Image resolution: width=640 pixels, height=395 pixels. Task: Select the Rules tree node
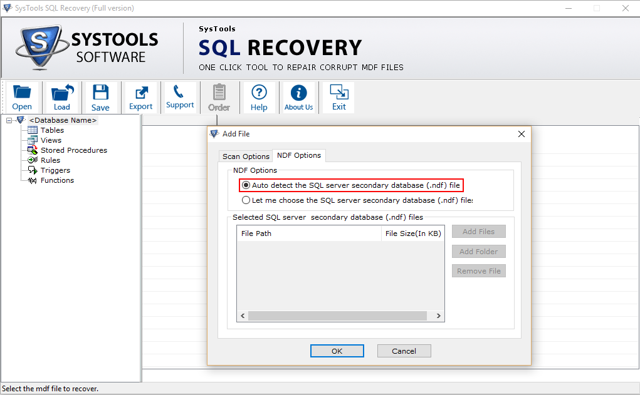point(50,160)
